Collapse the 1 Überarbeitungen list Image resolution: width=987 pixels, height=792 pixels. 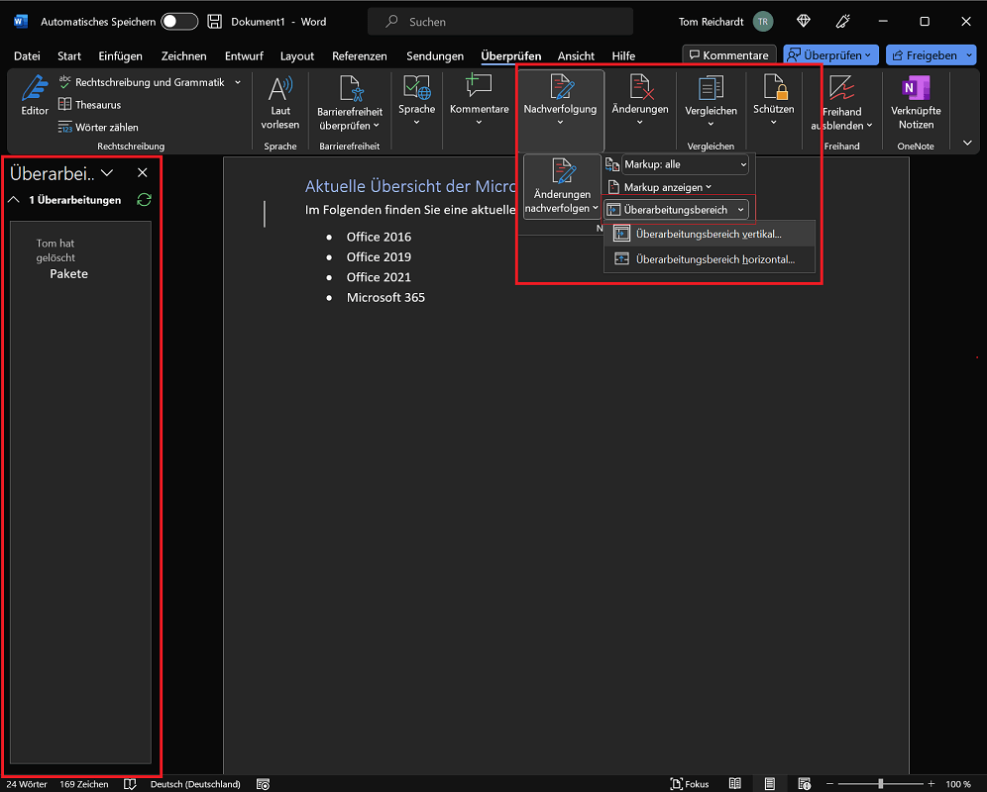(13, 200)
